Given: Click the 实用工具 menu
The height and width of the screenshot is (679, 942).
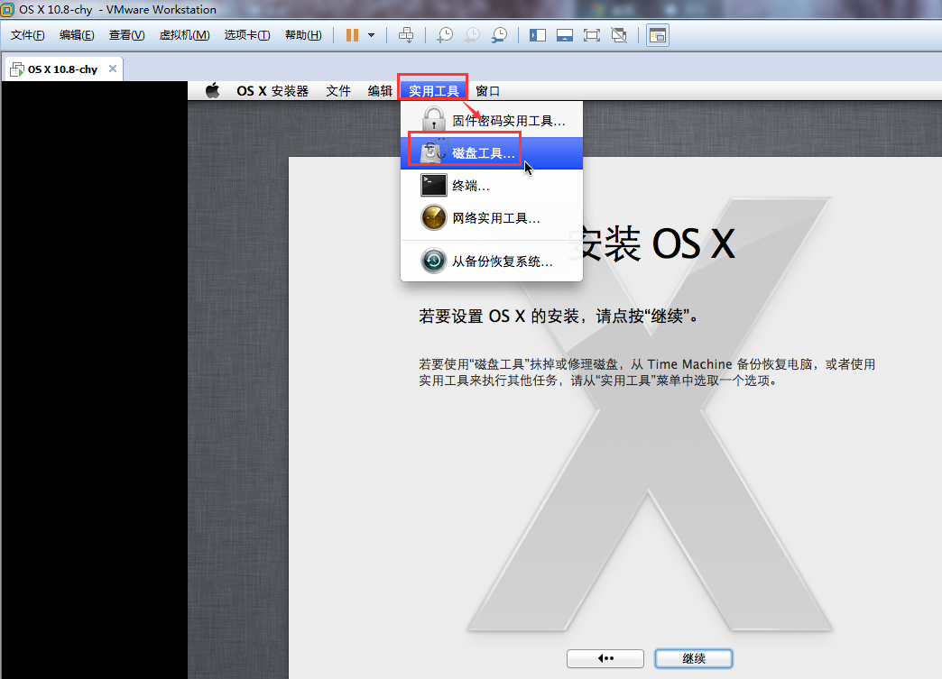Looking at the screenshot, I should tap(433, 91).
